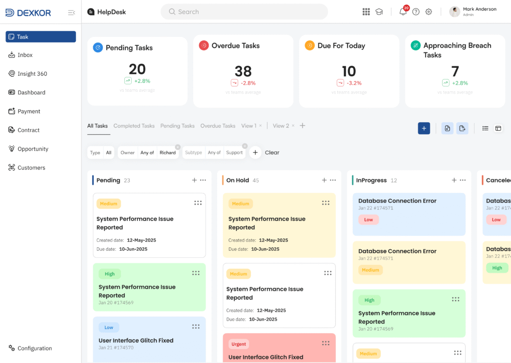Screen dimensions: 511x363
Task: Remove the Richard owner filter
Action: click(x=178, y=147)
